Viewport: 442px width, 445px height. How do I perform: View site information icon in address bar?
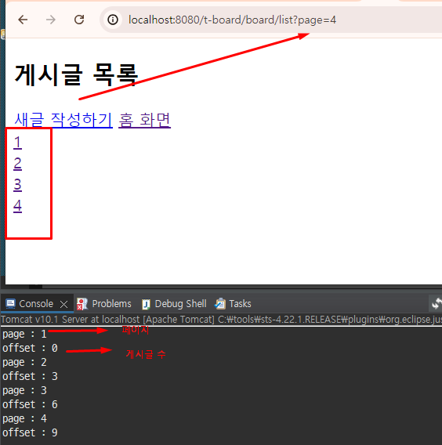113,20
